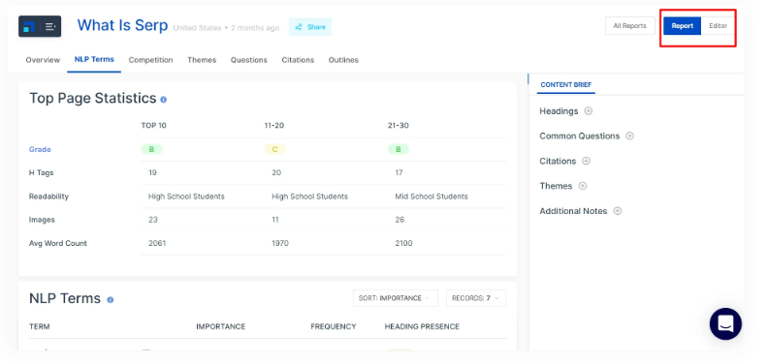Click 'Mid School Students' readability cell
This screenshot has height=364, width=768.
[432, 197]
